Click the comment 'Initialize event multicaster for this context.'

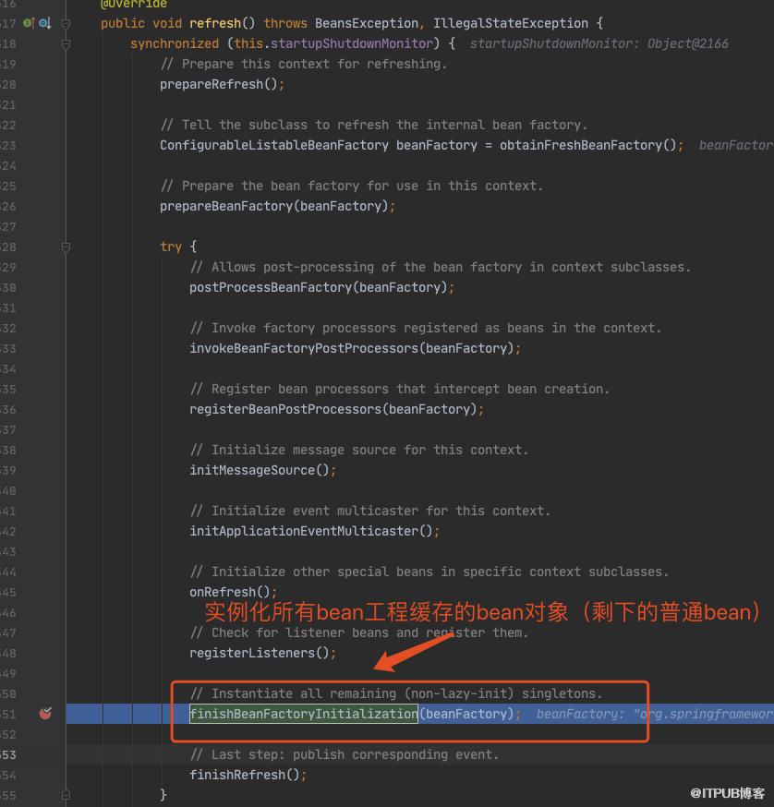click(x=370, y=511)
